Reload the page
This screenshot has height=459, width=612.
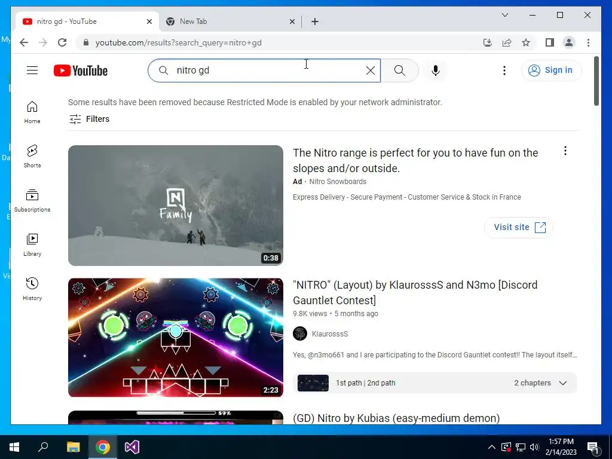tap(62, 42)
